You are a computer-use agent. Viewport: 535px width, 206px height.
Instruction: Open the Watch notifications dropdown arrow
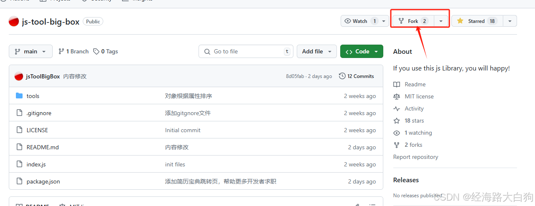[385, 21]
